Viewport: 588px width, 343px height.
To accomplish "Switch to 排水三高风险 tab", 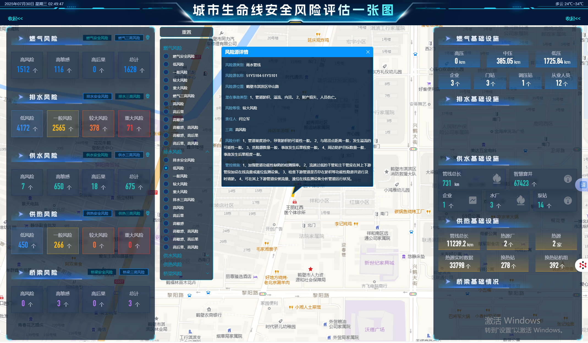I will pos(129,96).
